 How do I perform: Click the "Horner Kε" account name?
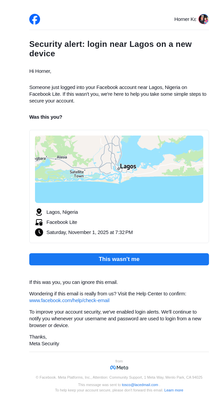click(185, 19)
